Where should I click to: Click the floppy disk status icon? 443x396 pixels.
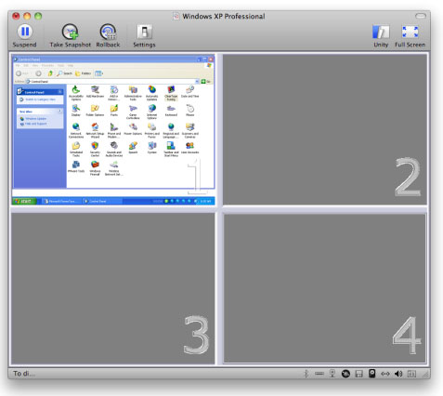[358, 374]
